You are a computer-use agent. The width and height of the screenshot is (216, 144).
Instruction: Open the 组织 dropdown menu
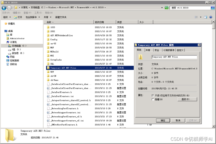tap(7, 17)
